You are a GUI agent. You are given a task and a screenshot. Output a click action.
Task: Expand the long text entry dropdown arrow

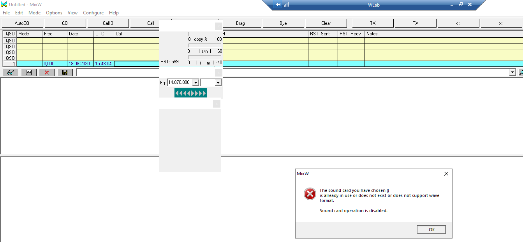[x=512, y=73]
